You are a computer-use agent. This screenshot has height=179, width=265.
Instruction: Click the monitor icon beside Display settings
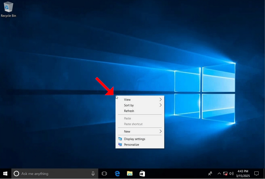pyautogui.click(x=120, y=139)
